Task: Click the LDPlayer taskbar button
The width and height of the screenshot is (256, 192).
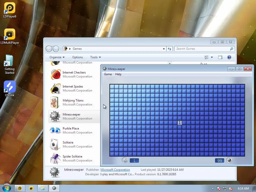Action: point(20,188)
